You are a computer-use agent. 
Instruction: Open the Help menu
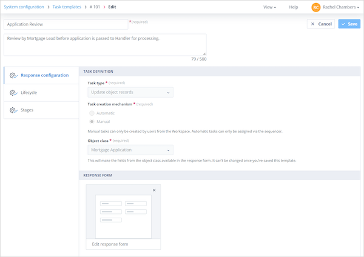pos(294,7)
